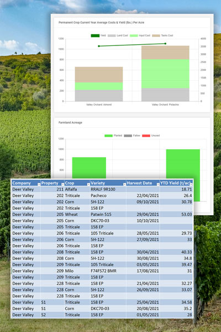Select the '105 Triticale' cell in the property 206 row
The image size is (221, 332).
[x=108, y=234]
